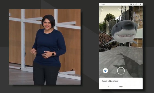This screenshot has width=154, height=93.
Task: Tap the battery icon in status bar
Action: click(x=141, y=4)
